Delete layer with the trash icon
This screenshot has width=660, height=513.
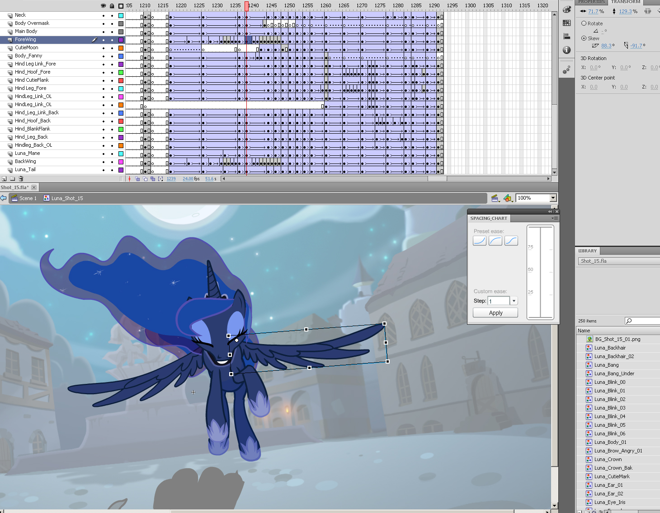[21, 179]
